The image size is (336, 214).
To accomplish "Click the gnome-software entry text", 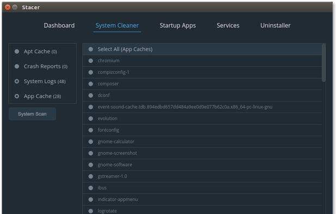I will click(x=115, y=165).
